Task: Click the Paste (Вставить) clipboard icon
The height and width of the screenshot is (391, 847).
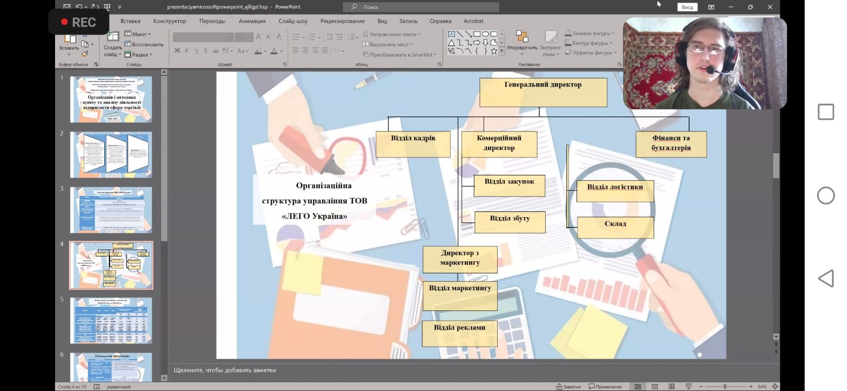Action: 69,39
